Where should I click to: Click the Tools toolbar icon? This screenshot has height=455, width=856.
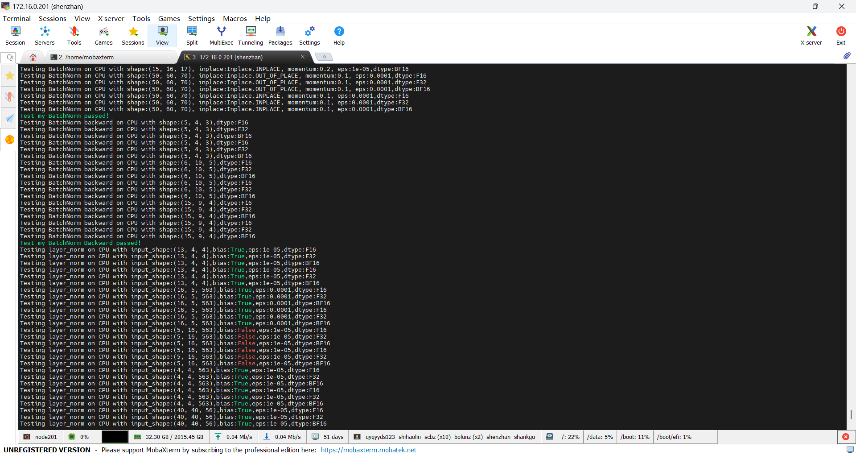point(74,35)
